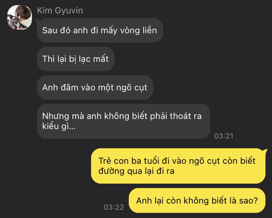Tap 'đường qua lại đi ra' line in yellow bubble
This screenshot has height=218, width=272.
[136, 171]
